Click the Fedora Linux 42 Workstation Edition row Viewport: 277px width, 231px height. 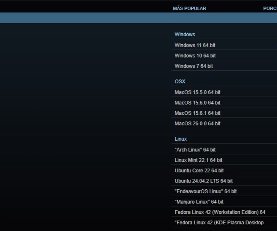click(220, 212)
